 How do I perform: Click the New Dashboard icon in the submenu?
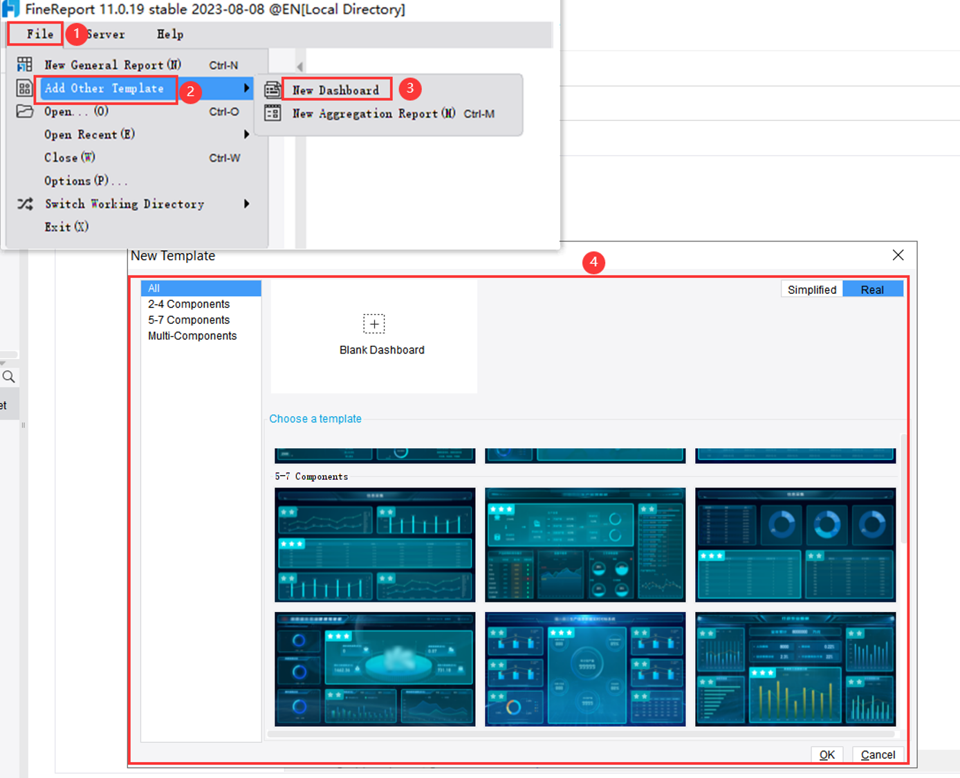(x=273, y=89)
